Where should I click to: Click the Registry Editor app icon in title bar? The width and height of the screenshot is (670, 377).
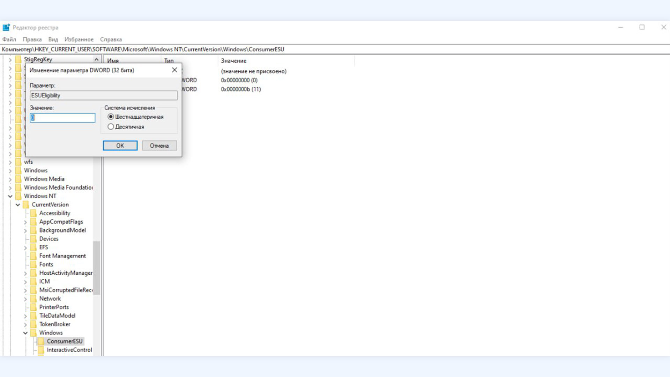pyautogui.click(x=6, y=28)
